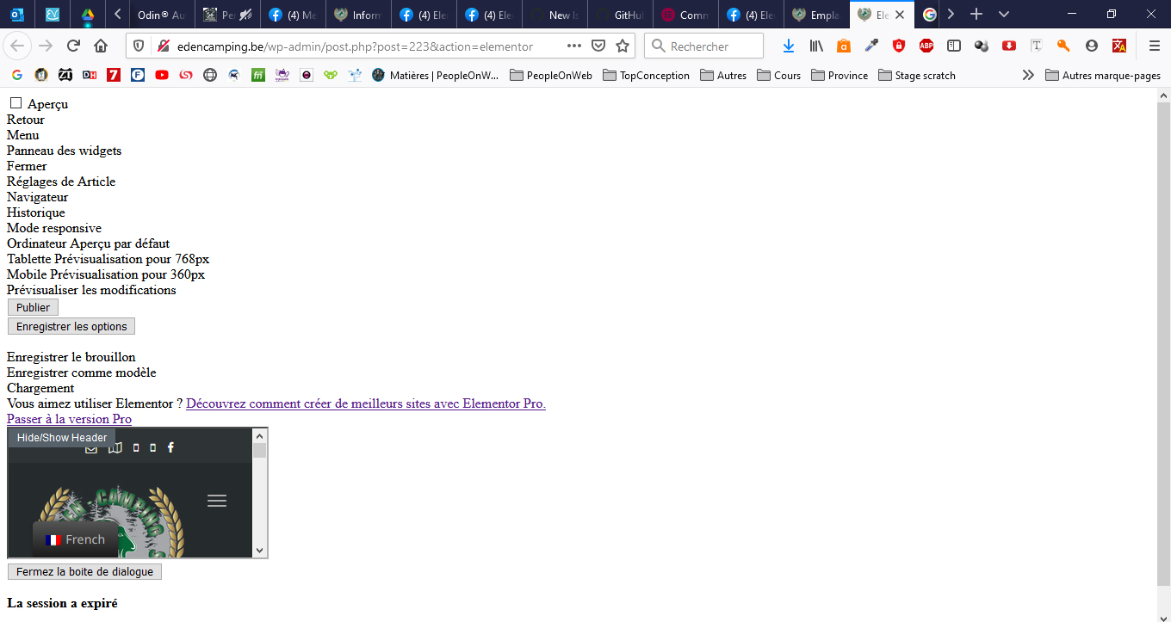Open the Library icon
Image resolution: width=1171 pixels, height=622 pixels.
816,46
